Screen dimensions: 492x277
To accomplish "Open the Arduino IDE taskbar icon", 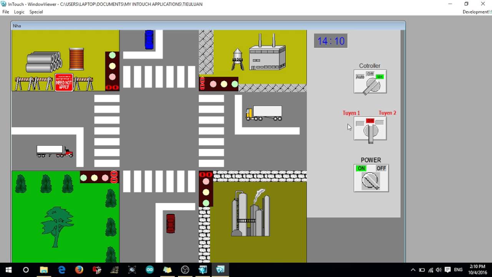I will 150,270.
